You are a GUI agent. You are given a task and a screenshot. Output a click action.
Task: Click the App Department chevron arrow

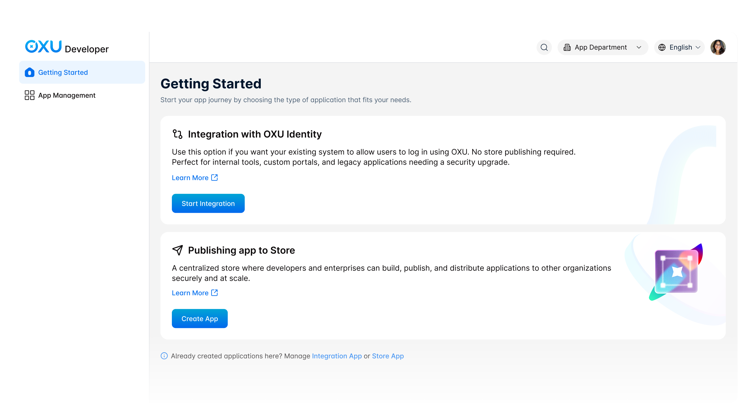click(x=639, y=47)
